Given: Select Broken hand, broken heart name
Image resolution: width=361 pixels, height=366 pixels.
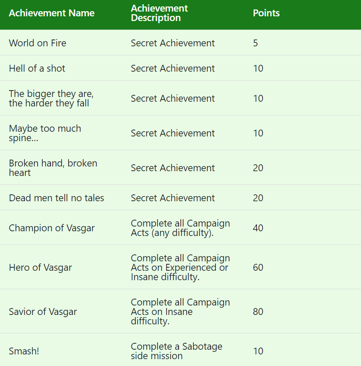Looking at the screenshot, I should pos(53,168).
